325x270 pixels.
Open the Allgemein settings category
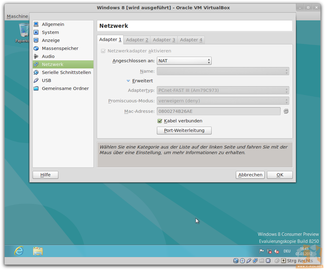tap(63, 24)
